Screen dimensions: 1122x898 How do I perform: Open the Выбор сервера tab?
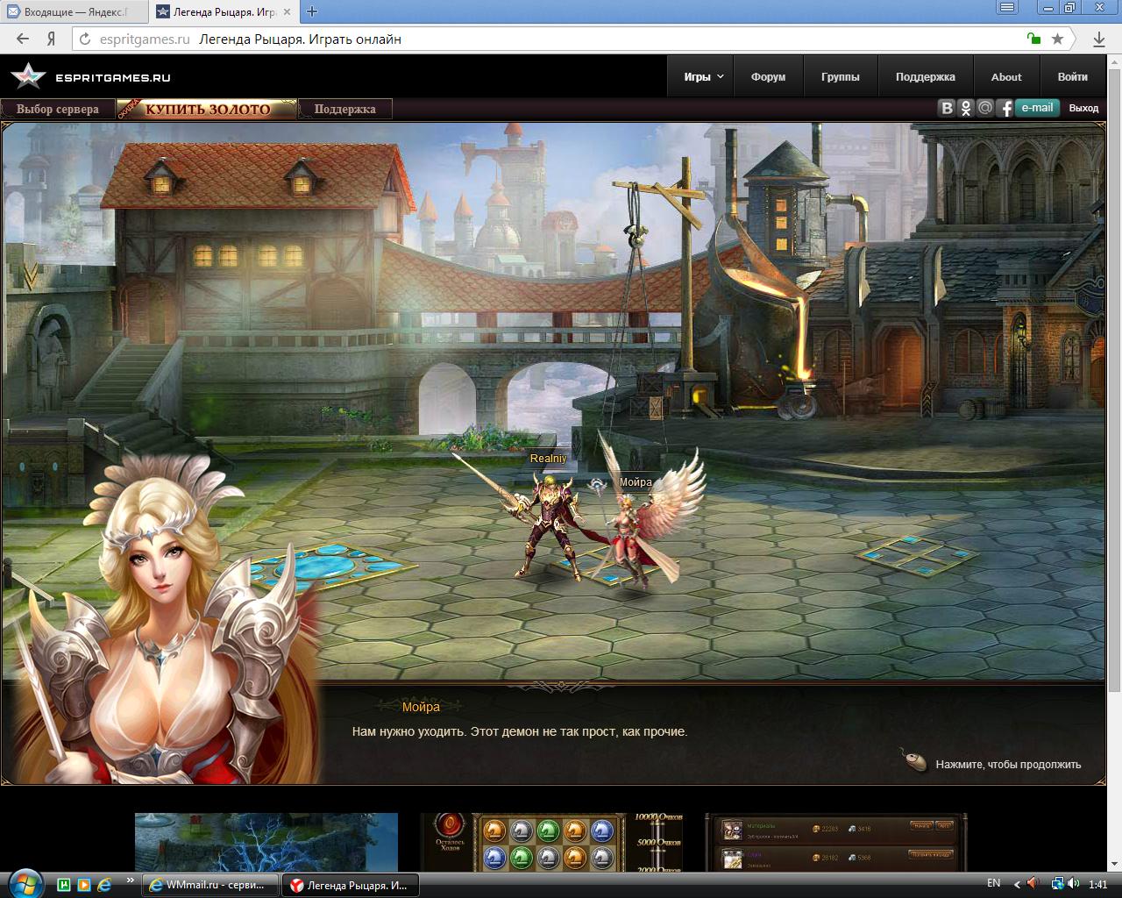click(58, 109)
